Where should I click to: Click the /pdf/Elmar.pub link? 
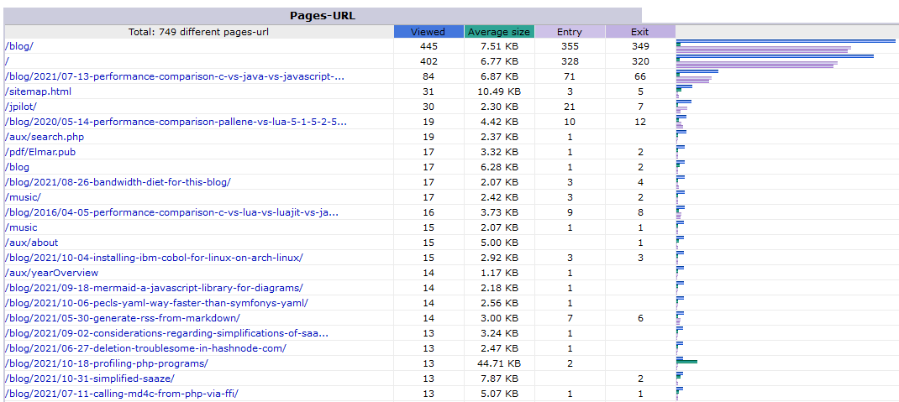(40, 152)
